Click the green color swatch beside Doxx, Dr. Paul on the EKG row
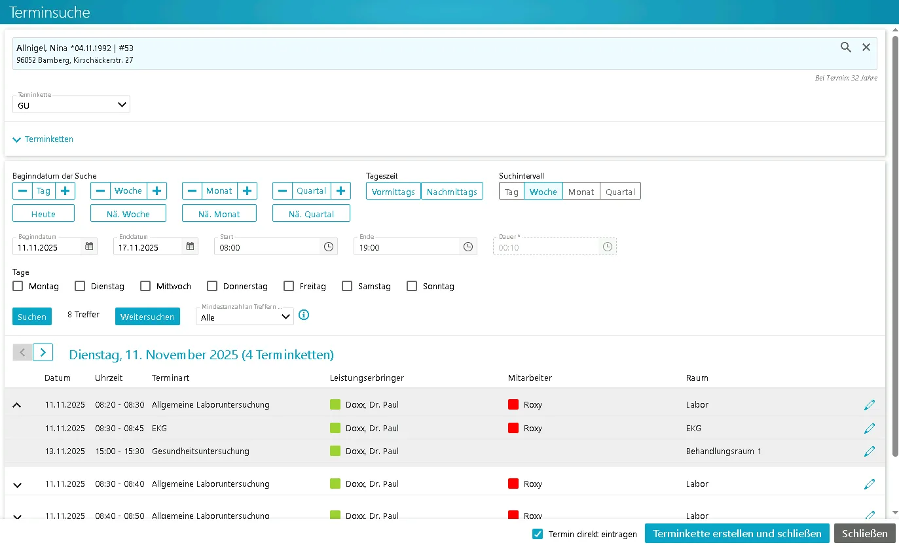The height and width of the screenshot is (547, 899). click(335, 429)
